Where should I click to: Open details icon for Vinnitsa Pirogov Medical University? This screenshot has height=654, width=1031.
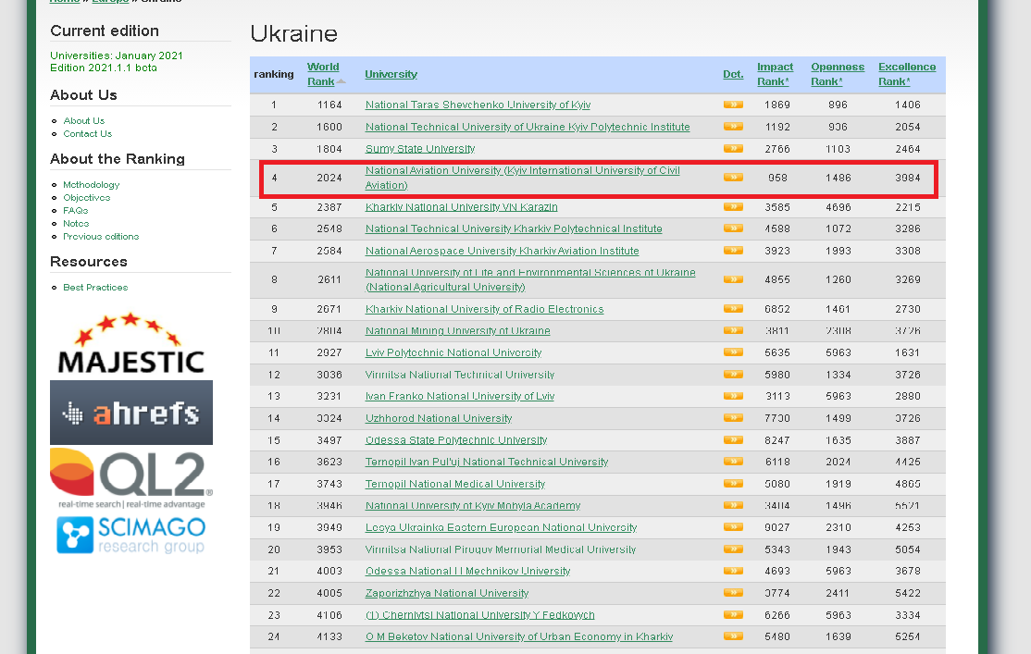[733, 549]
